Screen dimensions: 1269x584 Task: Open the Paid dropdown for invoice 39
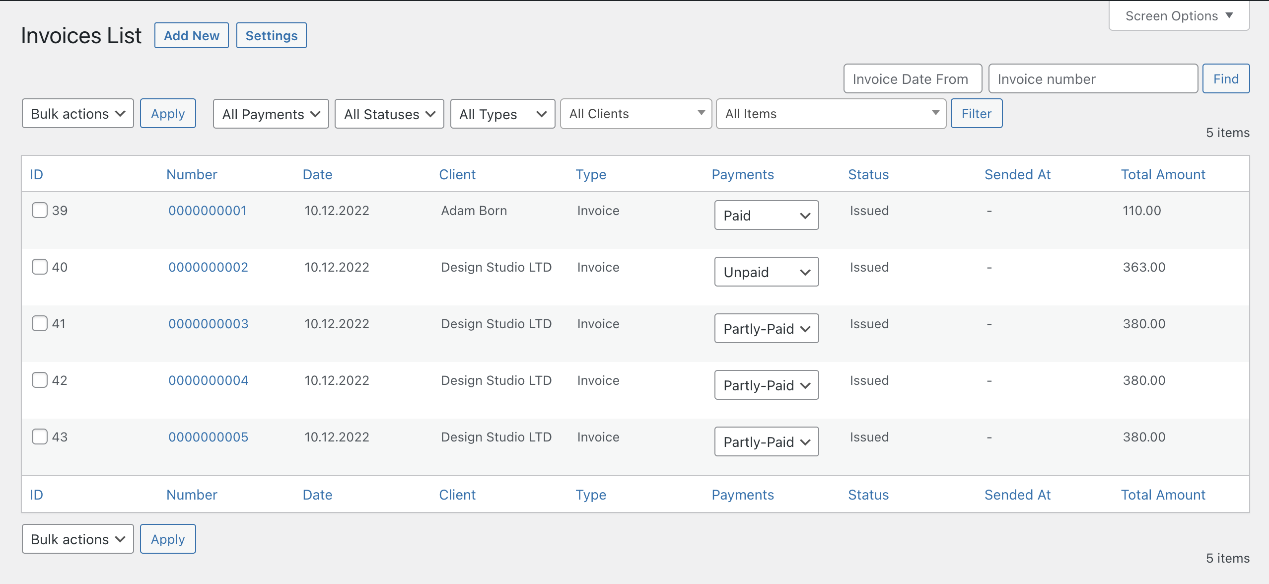[x=766, y=215]
